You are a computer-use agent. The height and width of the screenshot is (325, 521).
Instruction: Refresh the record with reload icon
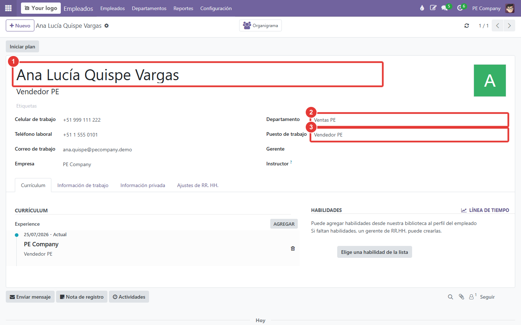tap(467, 26)
